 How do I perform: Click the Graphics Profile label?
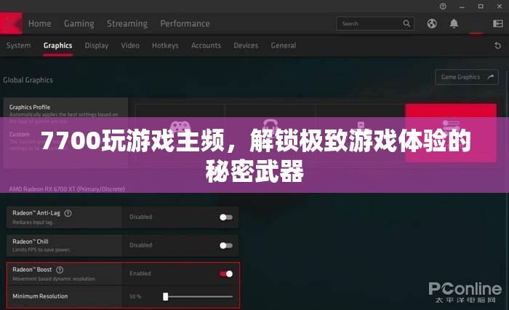point(30,107)
